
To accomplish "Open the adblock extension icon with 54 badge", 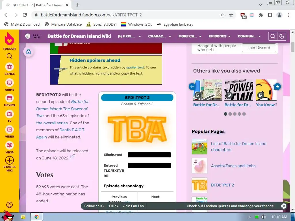I will tap(243, 16).
